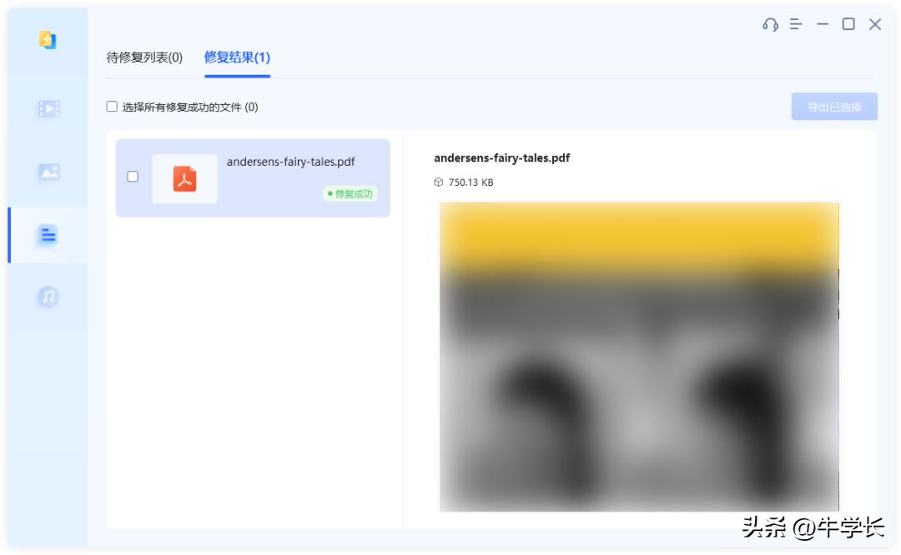Click the 修复成功 status badge
This screenshot has width=901, height=555.
[350, 193]
